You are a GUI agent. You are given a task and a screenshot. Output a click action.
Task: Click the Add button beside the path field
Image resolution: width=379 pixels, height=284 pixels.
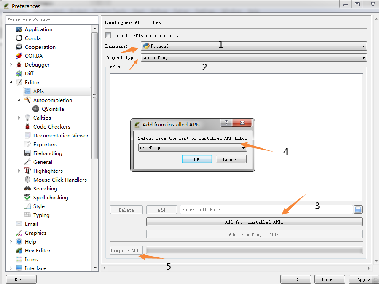161,209
